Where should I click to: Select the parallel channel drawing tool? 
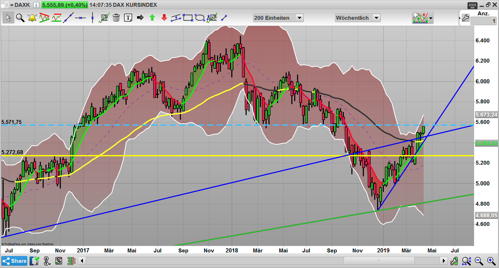point(176,18)
